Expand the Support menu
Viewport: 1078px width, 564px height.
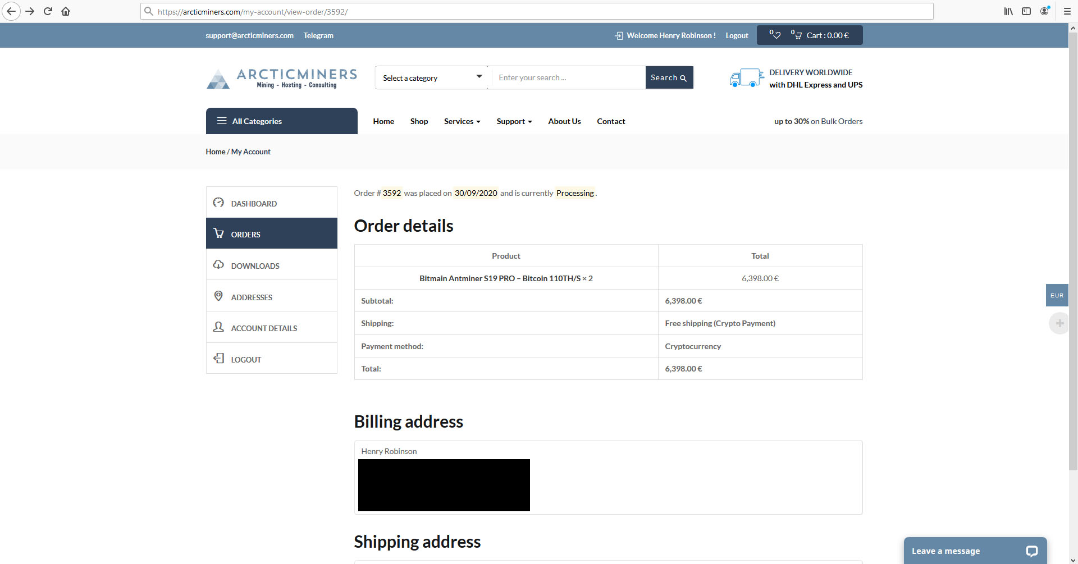pyautogui.click(x=514, y=121)
